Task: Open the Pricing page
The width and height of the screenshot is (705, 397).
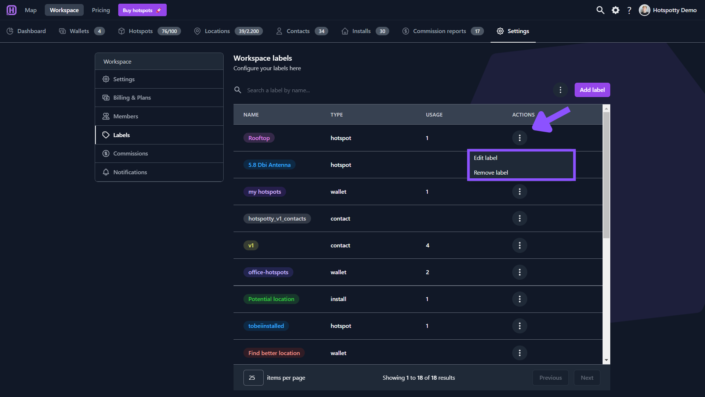Action: 101,10
